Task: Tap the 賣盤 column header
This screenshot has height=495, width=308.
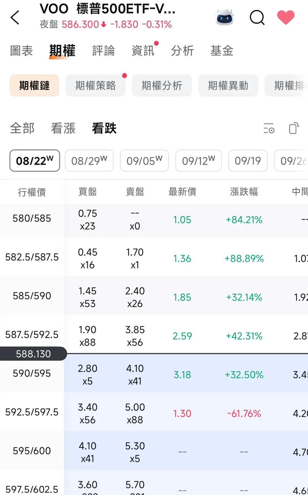Action: click(x=135, y=192)
